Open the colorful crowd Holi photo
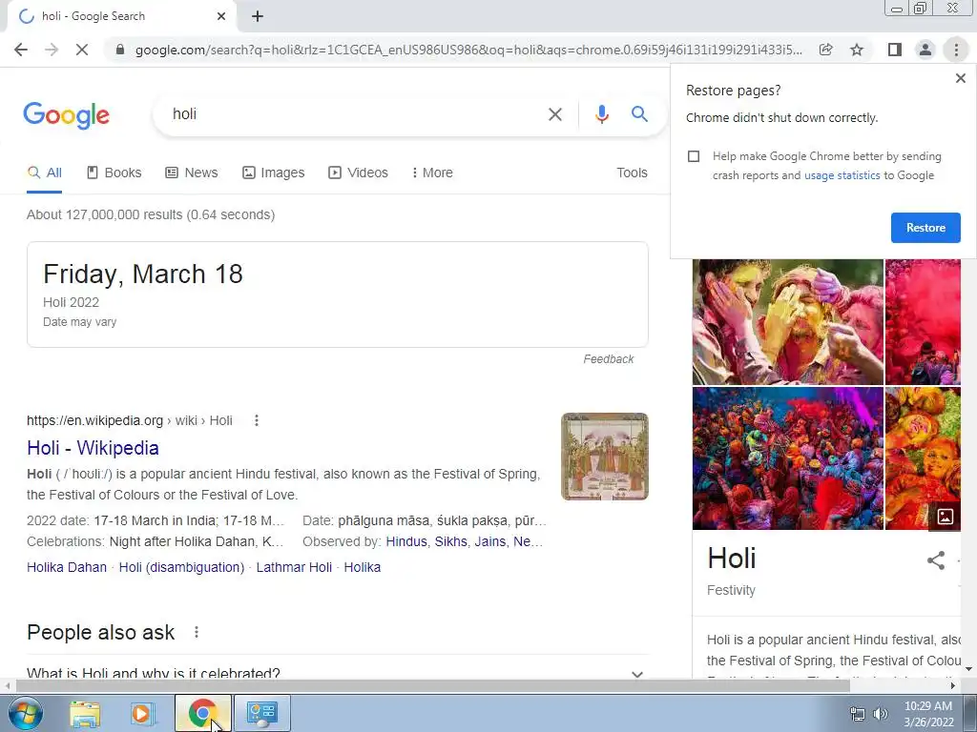Screen dimensions: 977x732 (x=787, y=458)
